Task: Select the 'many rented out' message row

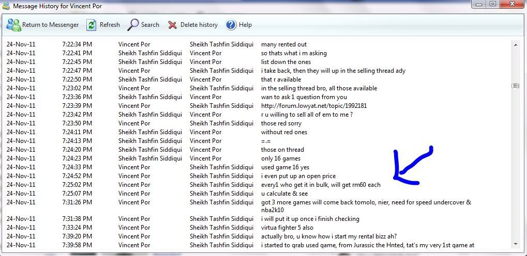Action: click(x=283, y=44)
